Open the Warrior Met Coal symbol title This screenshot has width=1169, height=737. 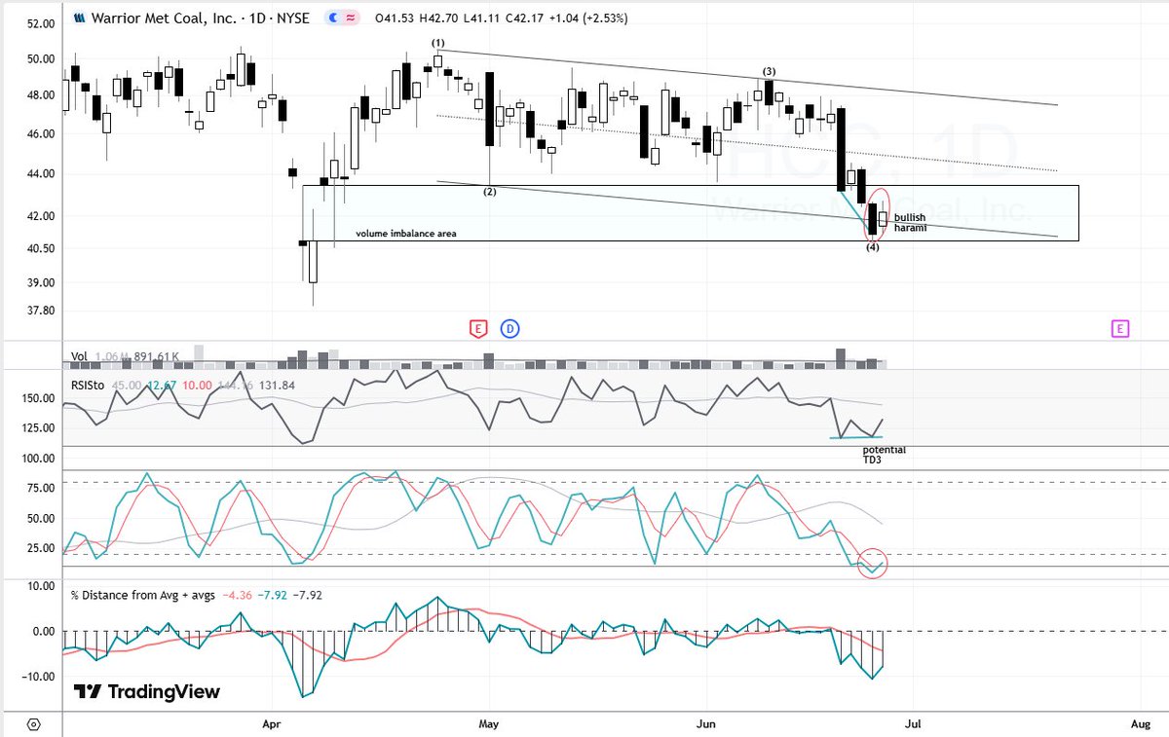click(x=199, y=18)
